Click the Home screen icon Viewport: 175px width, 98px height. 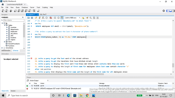(3, 5)
